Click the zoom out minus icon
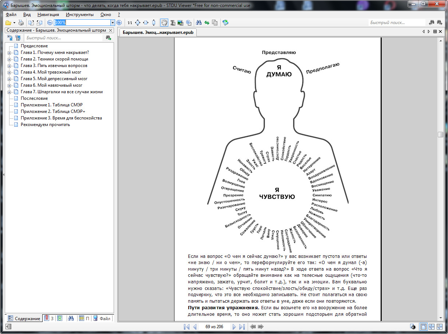This screenshot has width=448, height=334. pyautogui.click(x=50, y=23)
